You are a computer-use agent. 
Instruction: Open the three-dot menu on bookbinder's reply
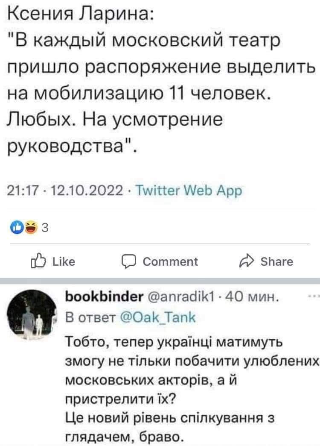[x=314, y=296]
